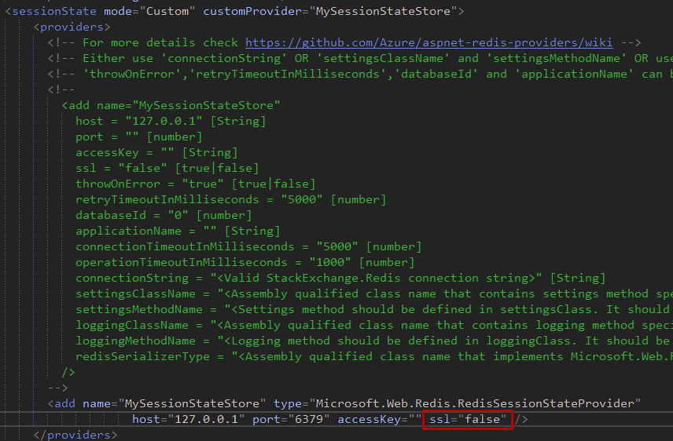The height and width of the screenshot is (441, 673).
Task: Click the databaseId = "0" line
Action: point(164,215)
